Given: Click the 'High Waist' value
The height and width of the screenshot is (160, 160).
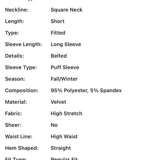Looking at the screenshot, I should (64, 137).
